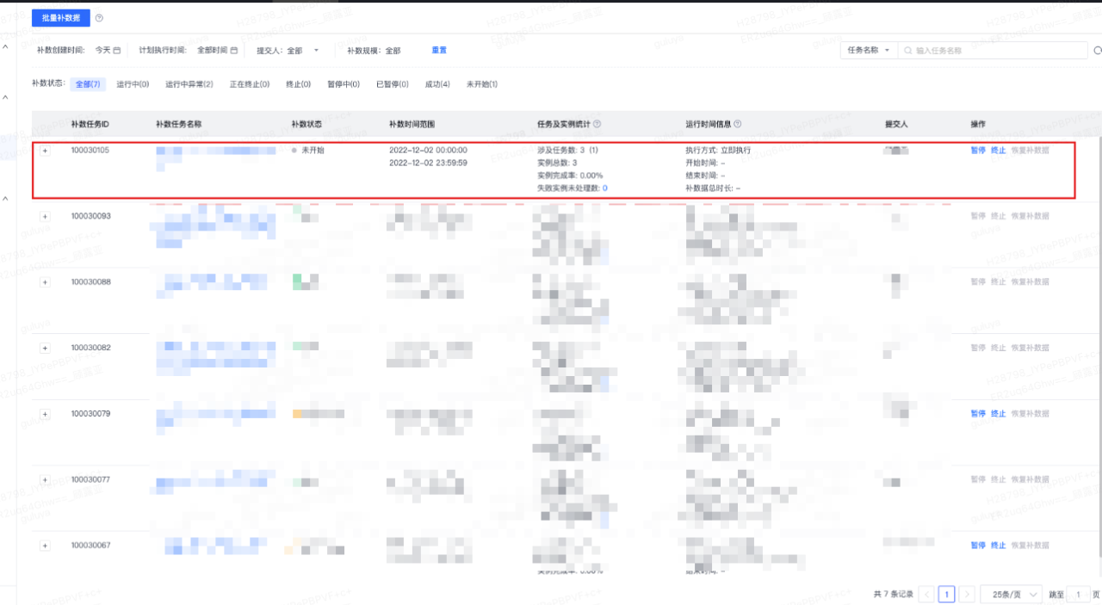This screenshot has width=1102, height=605.
Task: Open the 任务名称 search type dropdown
Action: [x=868, y=51]
